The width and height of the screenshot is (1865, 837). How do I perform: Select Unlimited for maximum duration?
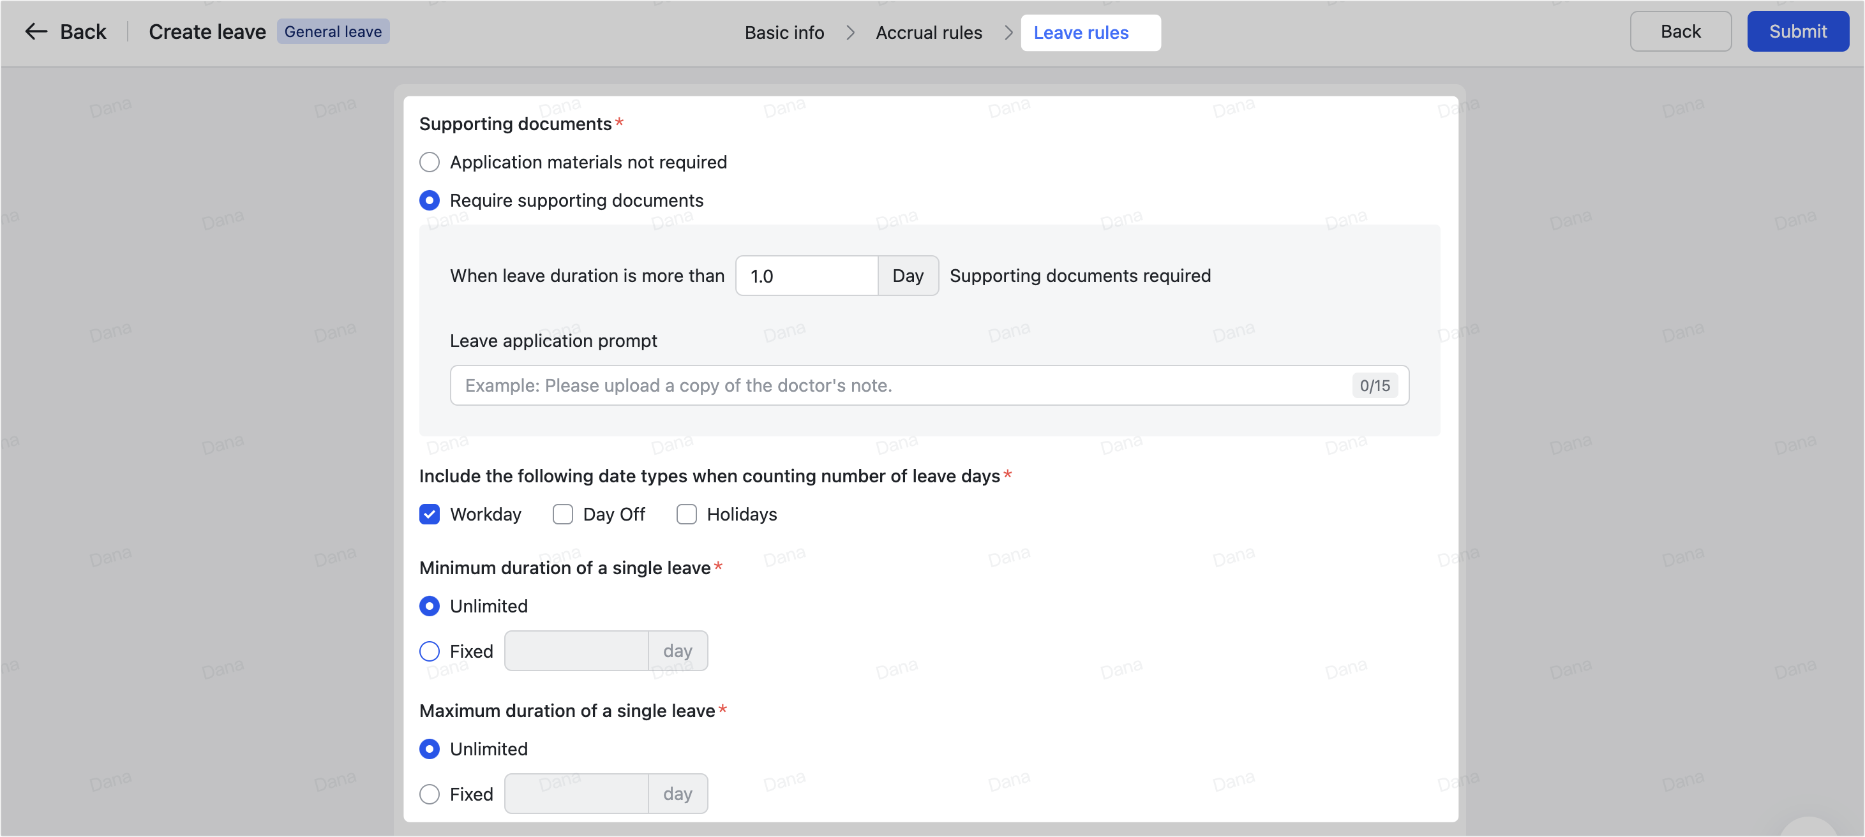[x=430, y=749]
